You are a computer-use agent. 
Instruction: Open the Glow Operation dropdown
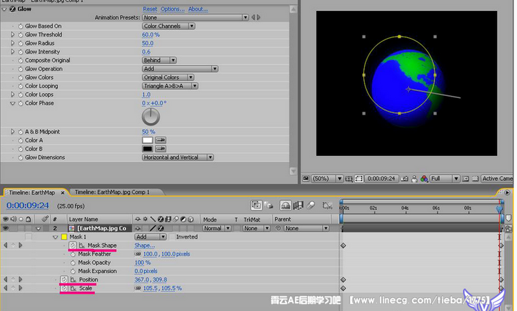[x=181, y=69]
